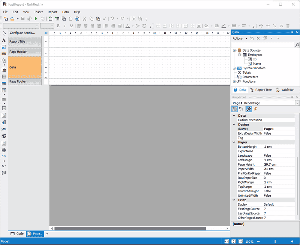Collapse the Design property category
300x245 pixels.
[234, 125]
